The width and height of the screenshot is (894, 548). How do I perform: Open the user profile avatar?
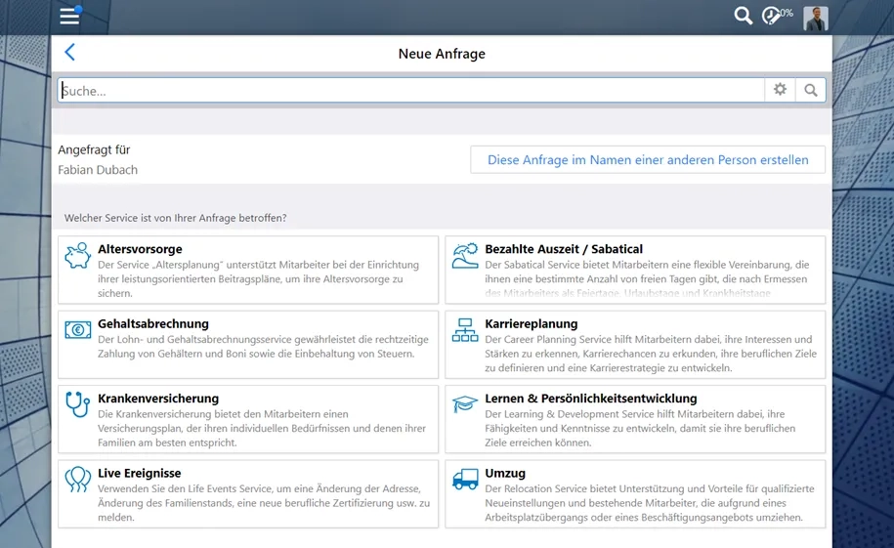click(x=815, y=18)
